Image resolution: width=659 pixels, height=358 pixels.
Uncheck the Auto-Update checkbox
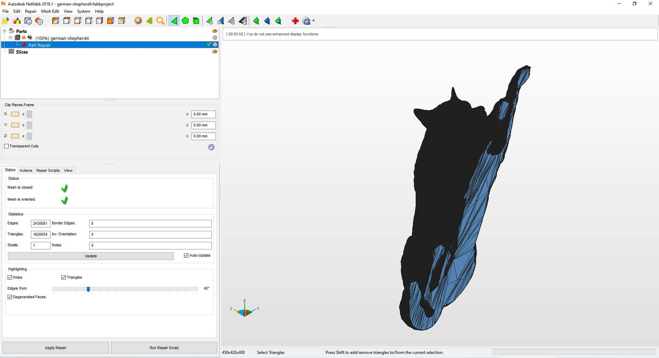click(186, 256)
